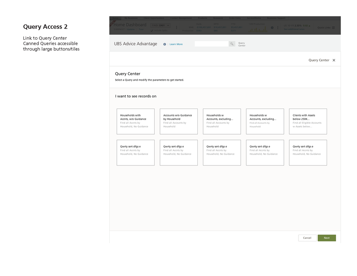Image resolution: width=357 pixels, height=276 pixels.
Task: Click the search magnifier icon
Action: point(232,44)
